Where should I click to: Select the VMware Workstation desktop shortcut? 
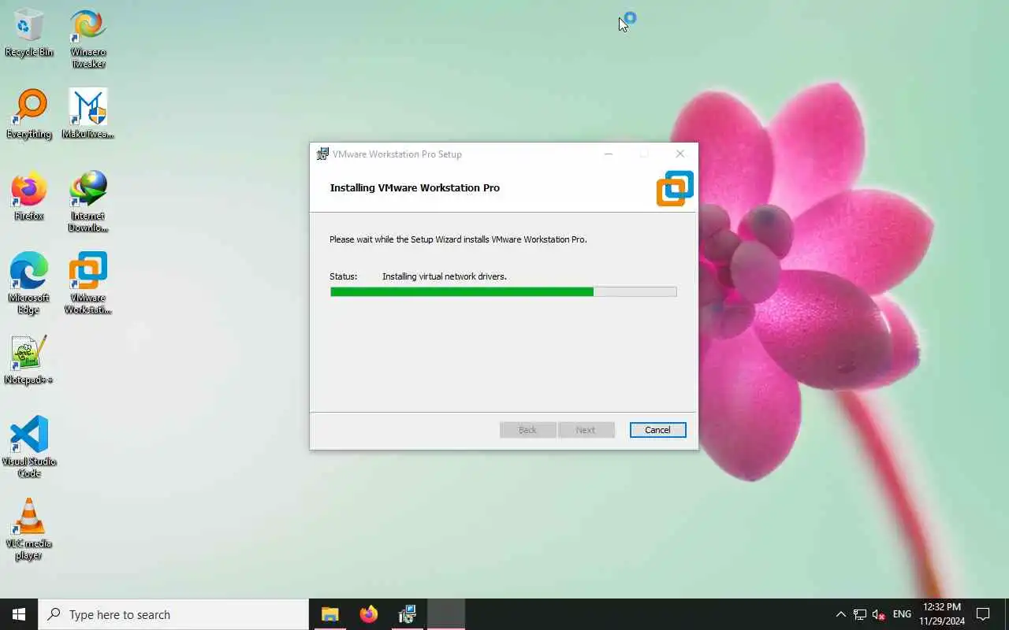pos(88,283)
